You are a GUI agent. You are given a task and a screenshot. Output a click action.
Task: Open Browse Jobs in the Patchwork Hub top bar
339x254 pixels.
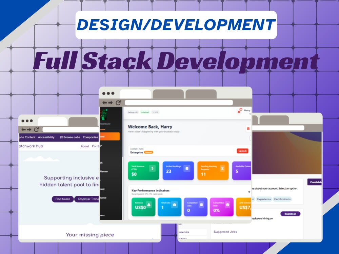tap(70, 137)
